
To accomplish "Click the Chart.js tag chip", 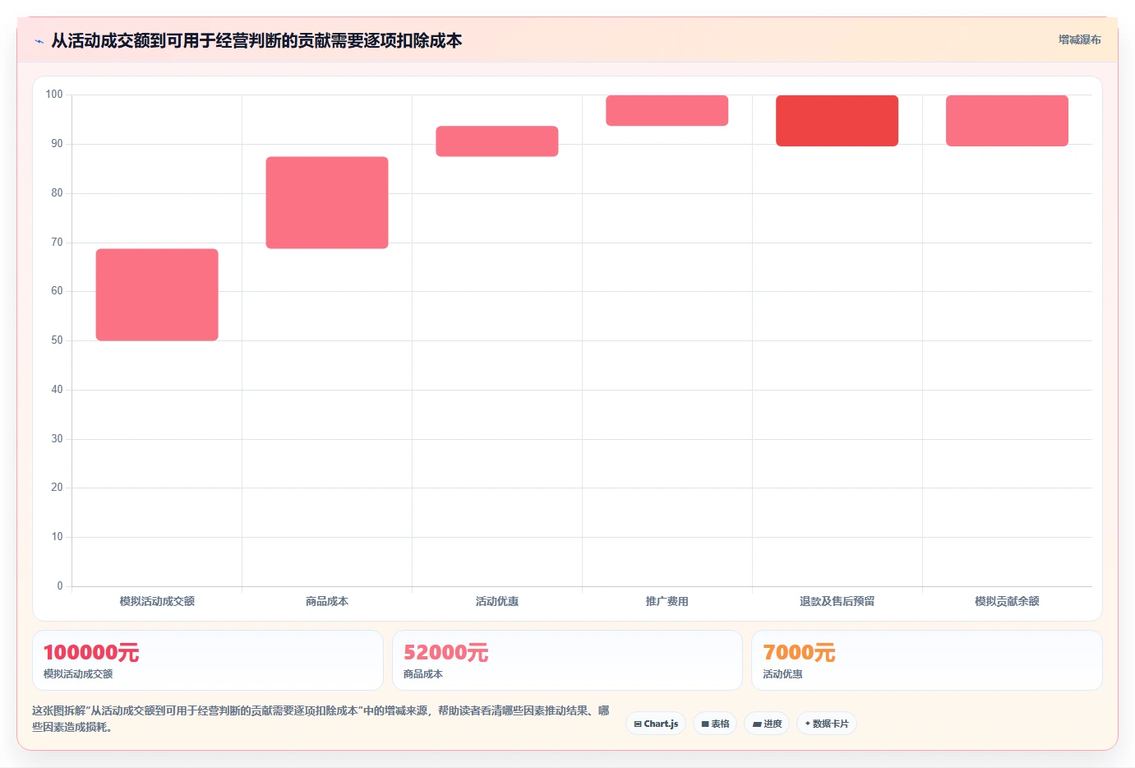I will point(656,724).
